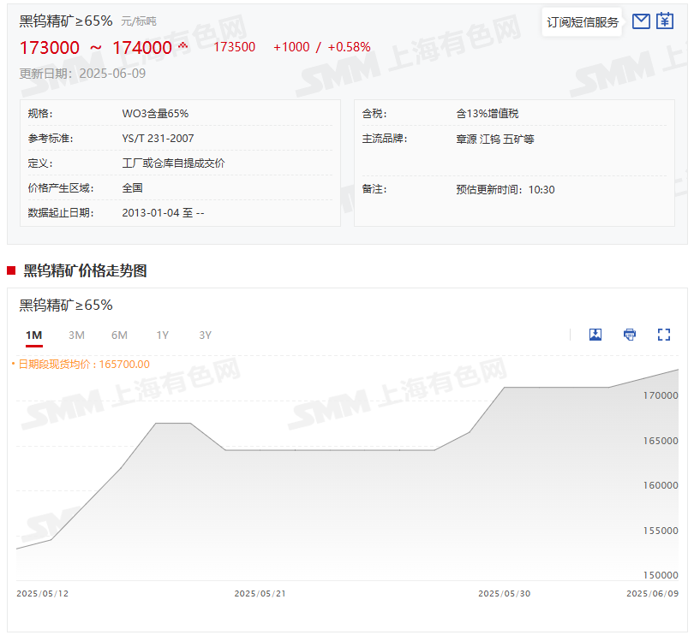Click the 150000 y-axis label
The height and width of the screenshot is (635, 694).
point(661,575)
